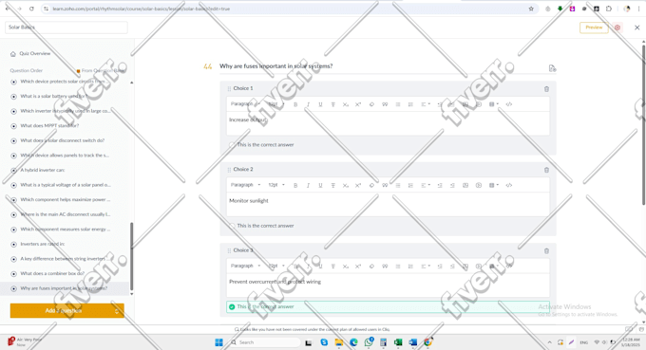
Task: Clear formatting in Choice 3 toolbar
Action: 371,267
